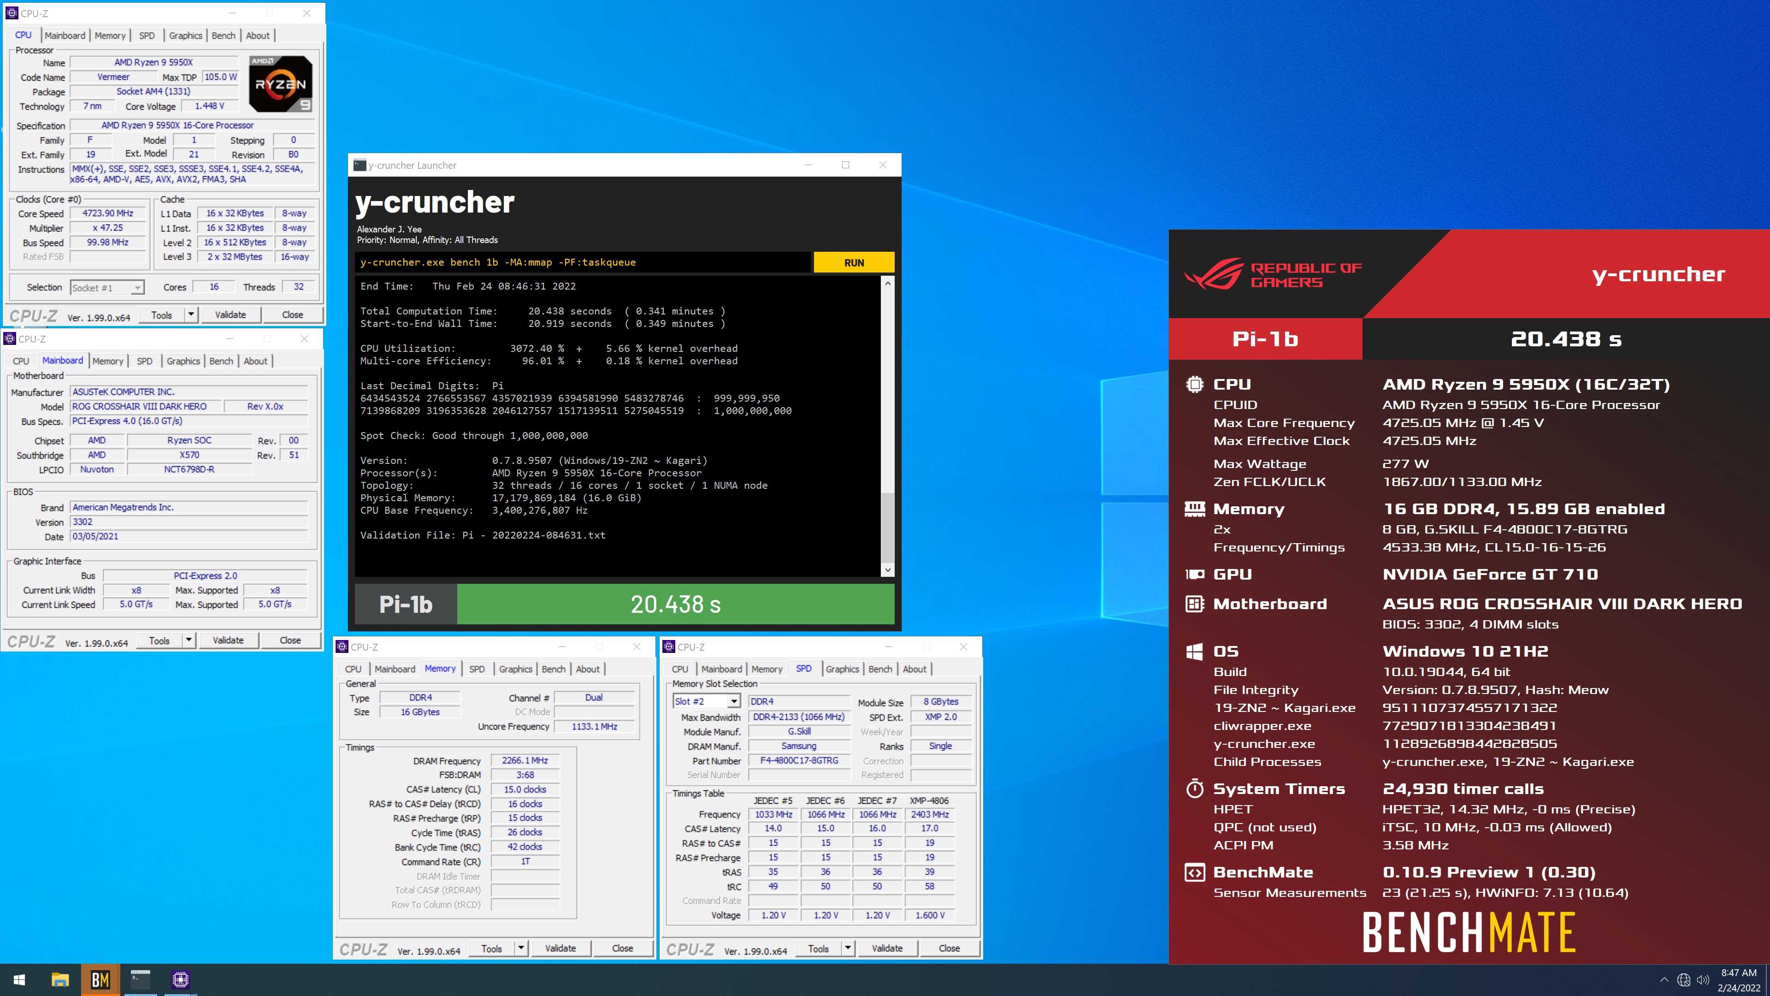Viewport: 1770px width, 996px height.
Task: Select the SPD tab in the top CPU-Z window
Action: click(147, 36)
